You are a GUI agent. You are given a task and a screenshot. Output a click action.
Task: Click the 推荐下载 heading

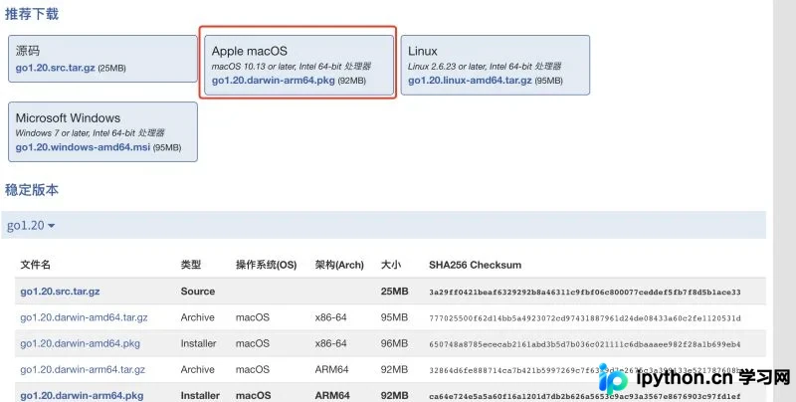coord(32,14)
